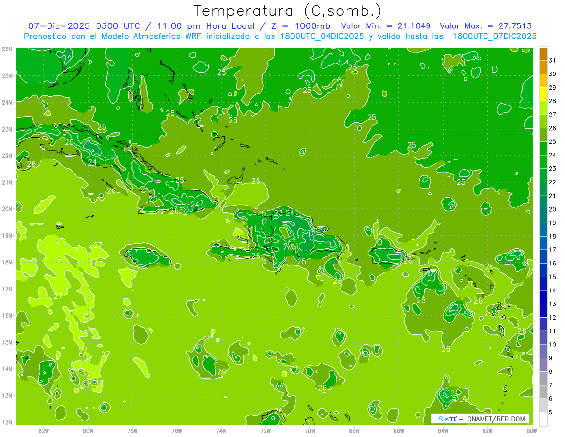This screenshot has width=565, height=437.
Task: Click the '17N' latitude axis label
Action: 7,289
